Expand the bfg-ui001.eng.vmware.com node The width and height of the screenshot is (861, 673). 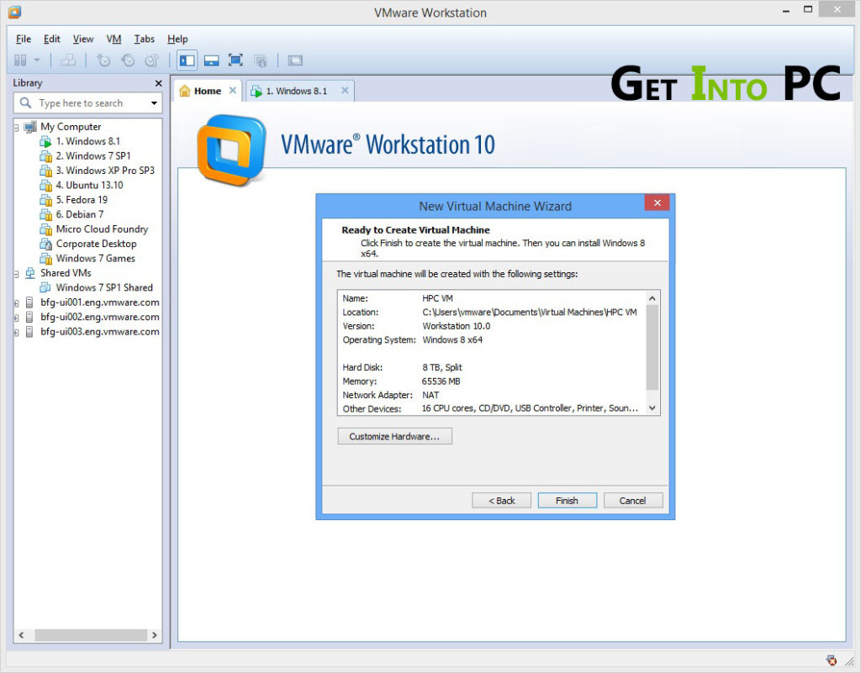coord(16,303)
